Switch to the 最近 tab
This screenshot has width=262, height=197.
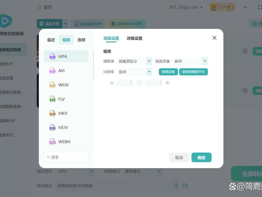coord(51,40)
